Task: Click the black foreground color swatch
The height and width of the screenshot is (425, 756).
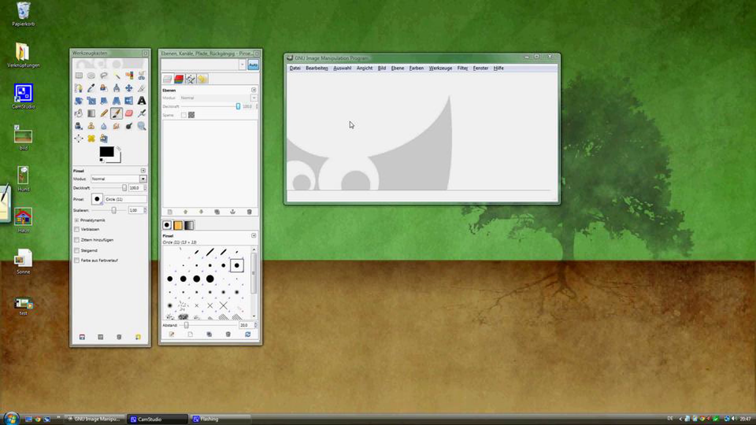Action: tap(106, 152)
